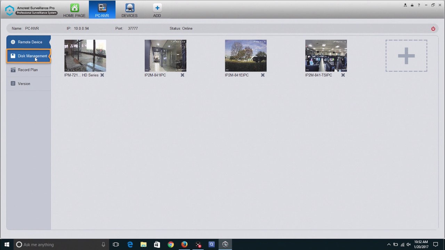
Task: Launch Google Chrome from the taskbar
Action: click(171, 244)
